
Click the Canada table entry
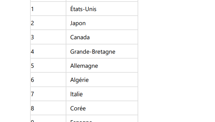tap(102, 37)
